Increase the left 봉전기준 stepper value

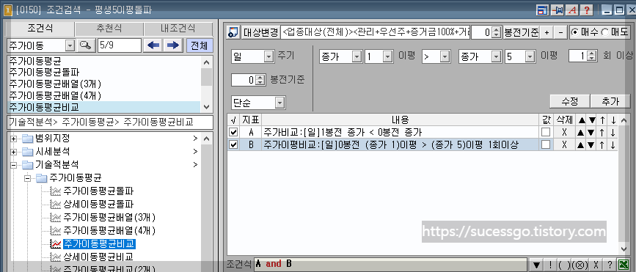click(260, 77)
